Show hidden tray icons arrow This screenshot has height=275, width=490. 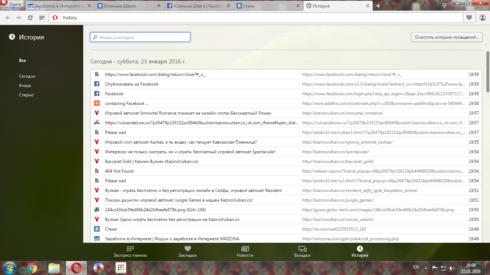426,268
